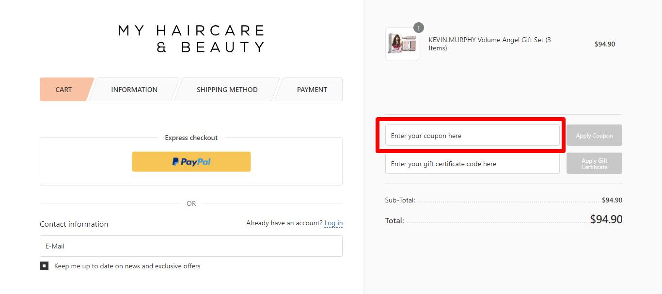Open the KEVIN.MURPHY Volume Angel Gift Set link
This screenshot has height=294, width=662.
[489, 44]
